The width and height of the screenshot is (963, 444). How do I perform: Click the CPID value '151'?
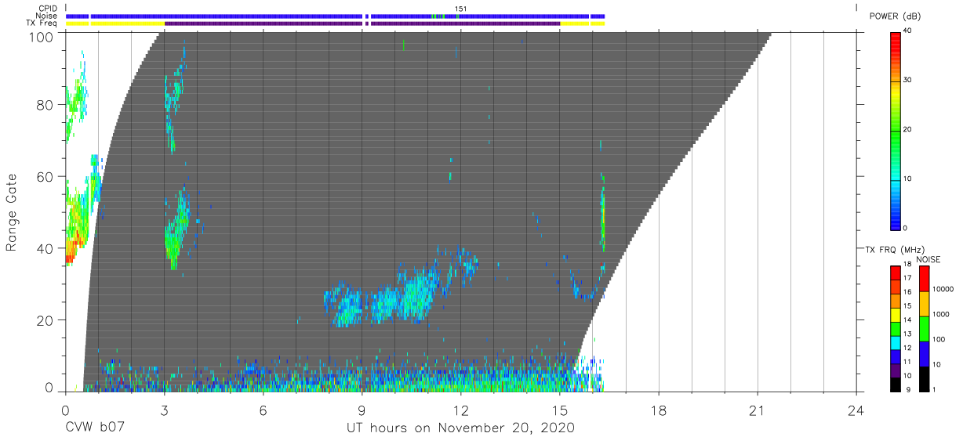pos(461,9)
